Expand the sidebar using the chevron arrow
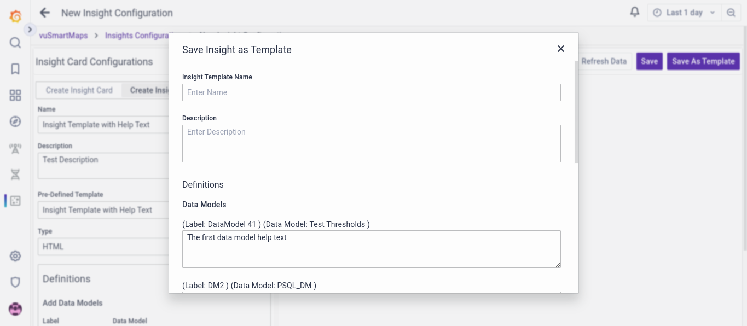Screen dimensions: 747x326 pyautogui.click(x=30, y=30)
